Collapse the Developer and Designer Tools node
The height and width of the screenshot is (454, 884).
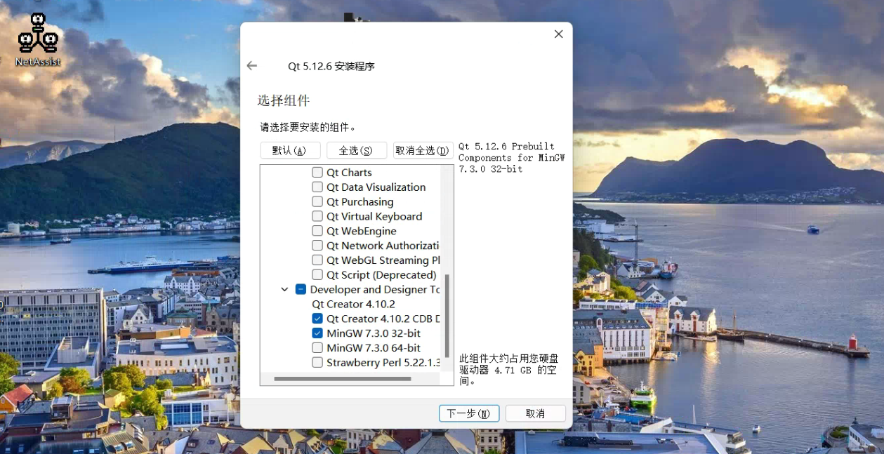284,290
